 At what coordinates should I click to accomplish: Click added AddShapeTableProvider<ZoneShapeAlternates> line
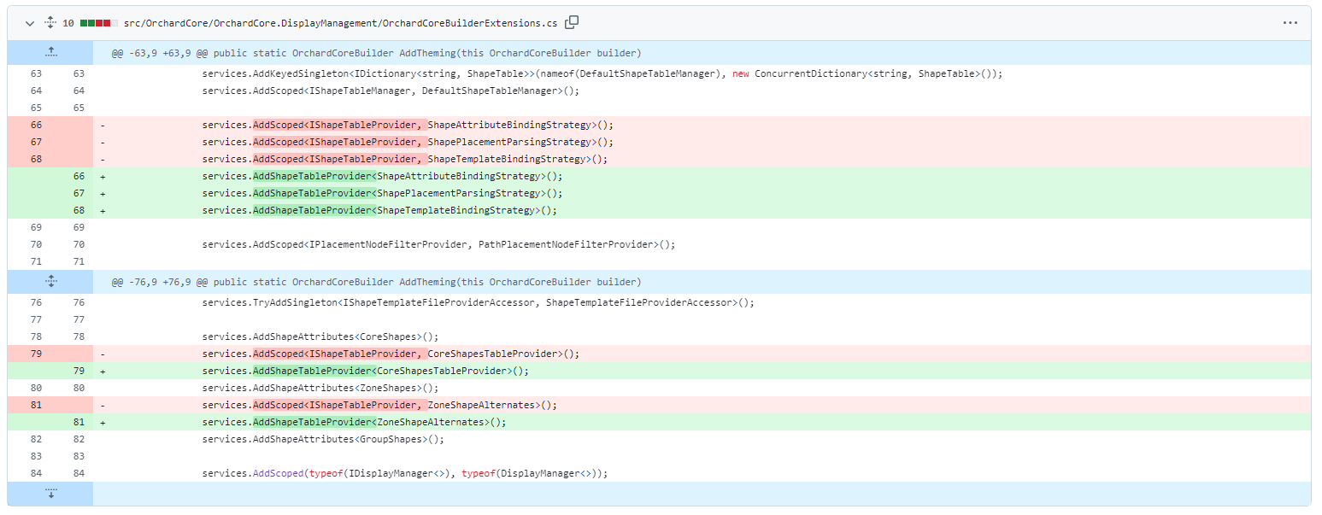tap(354, 422)
